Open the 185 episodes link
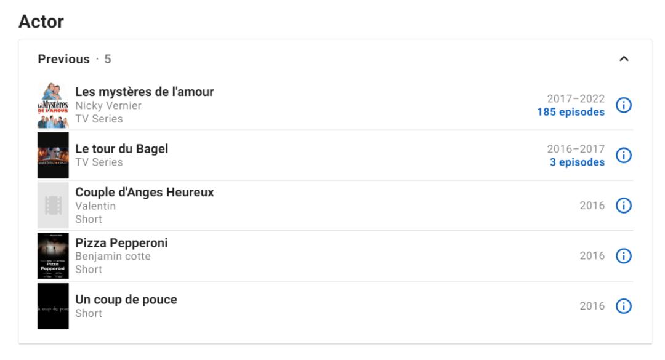The height and width of the screenshot is (360, 665). coord(571,112)
